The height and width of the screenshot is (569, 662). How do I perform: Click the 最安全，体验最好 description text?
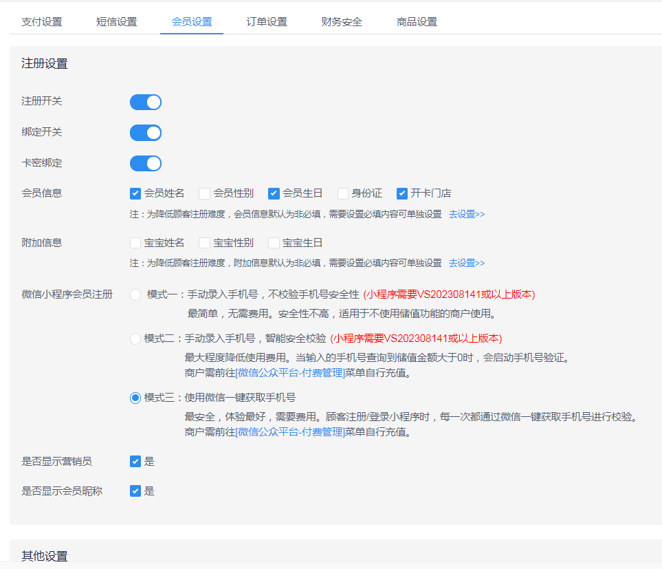(412, 417)
